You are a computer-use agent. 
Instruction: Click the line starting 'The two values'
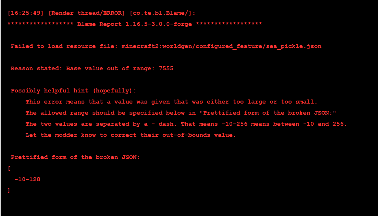pos(186,124)
